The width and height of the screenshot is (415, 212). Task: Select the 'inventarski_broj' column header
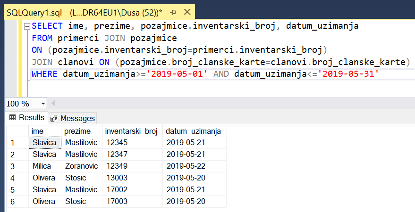pyautogui.click(x=132, y=131)
